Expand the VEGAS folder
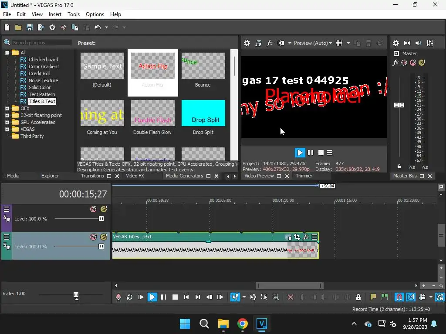 coord(7,129)
